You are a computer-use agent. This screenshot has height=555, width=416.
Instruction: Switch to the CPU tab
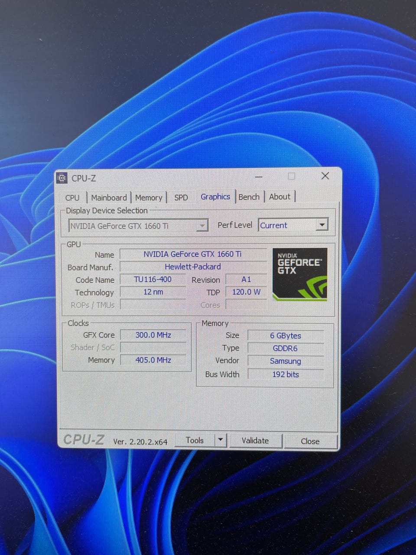[x=72, y=198]
